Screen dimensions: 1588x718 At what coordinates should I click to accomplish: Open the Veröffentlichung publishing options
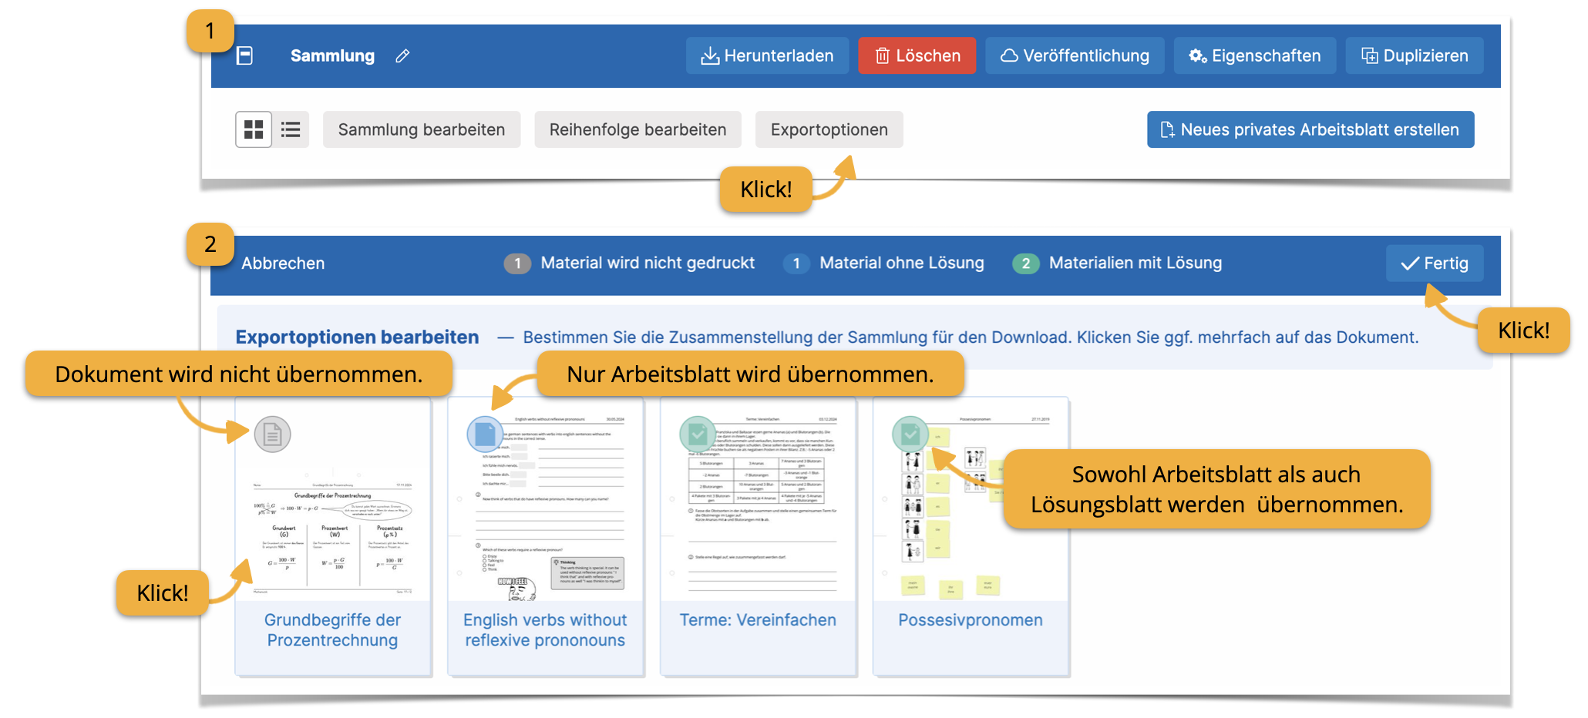[x=1075, y=55]
